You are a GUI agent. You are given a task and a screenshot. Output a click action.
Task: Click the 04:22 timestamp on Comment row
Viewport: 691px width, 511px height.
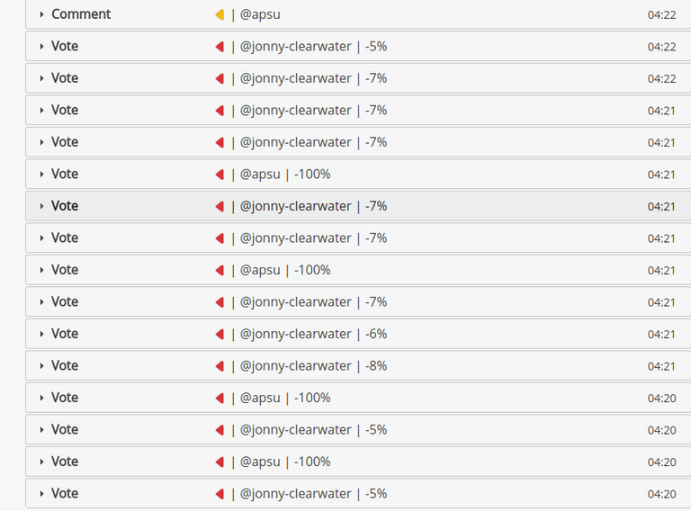coord(661,15)
